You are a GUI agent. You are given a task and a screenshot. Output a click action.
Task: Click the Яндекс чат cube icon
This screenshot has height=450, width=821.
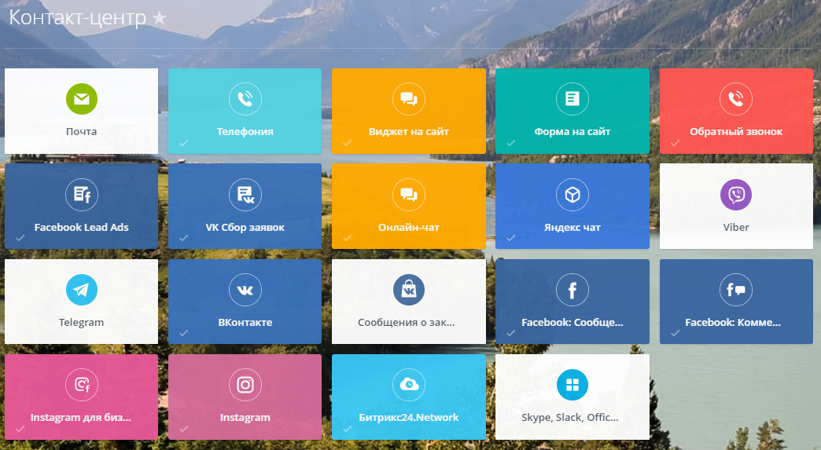572,195
